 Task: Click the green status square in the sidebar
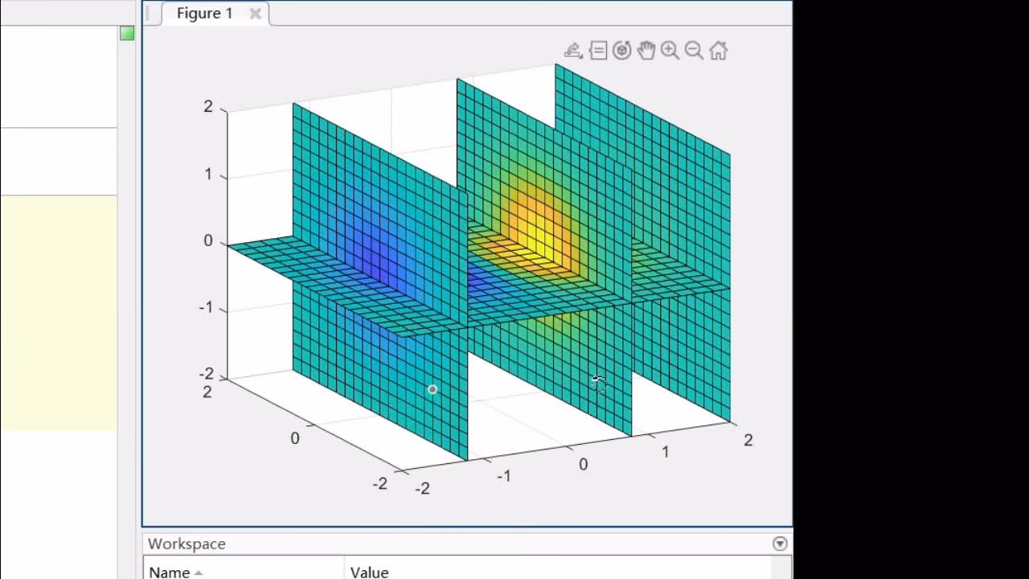tap(127, 33)
